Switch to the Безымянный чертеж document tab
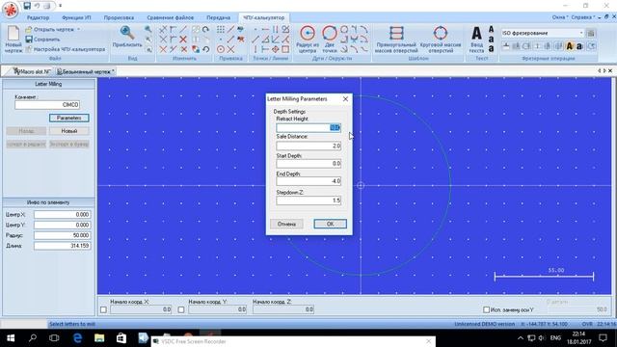 [x=86, y=71]
